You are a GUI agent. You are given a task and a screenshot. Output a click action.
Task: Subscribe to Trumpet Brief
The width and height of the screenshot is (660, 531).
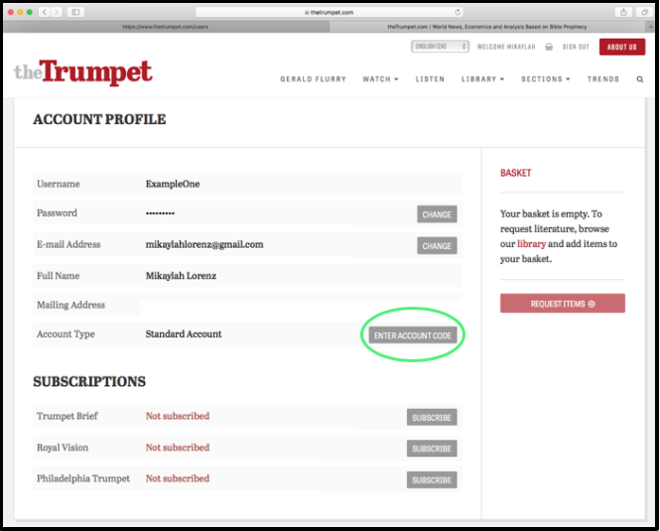[x=432, y=417]
